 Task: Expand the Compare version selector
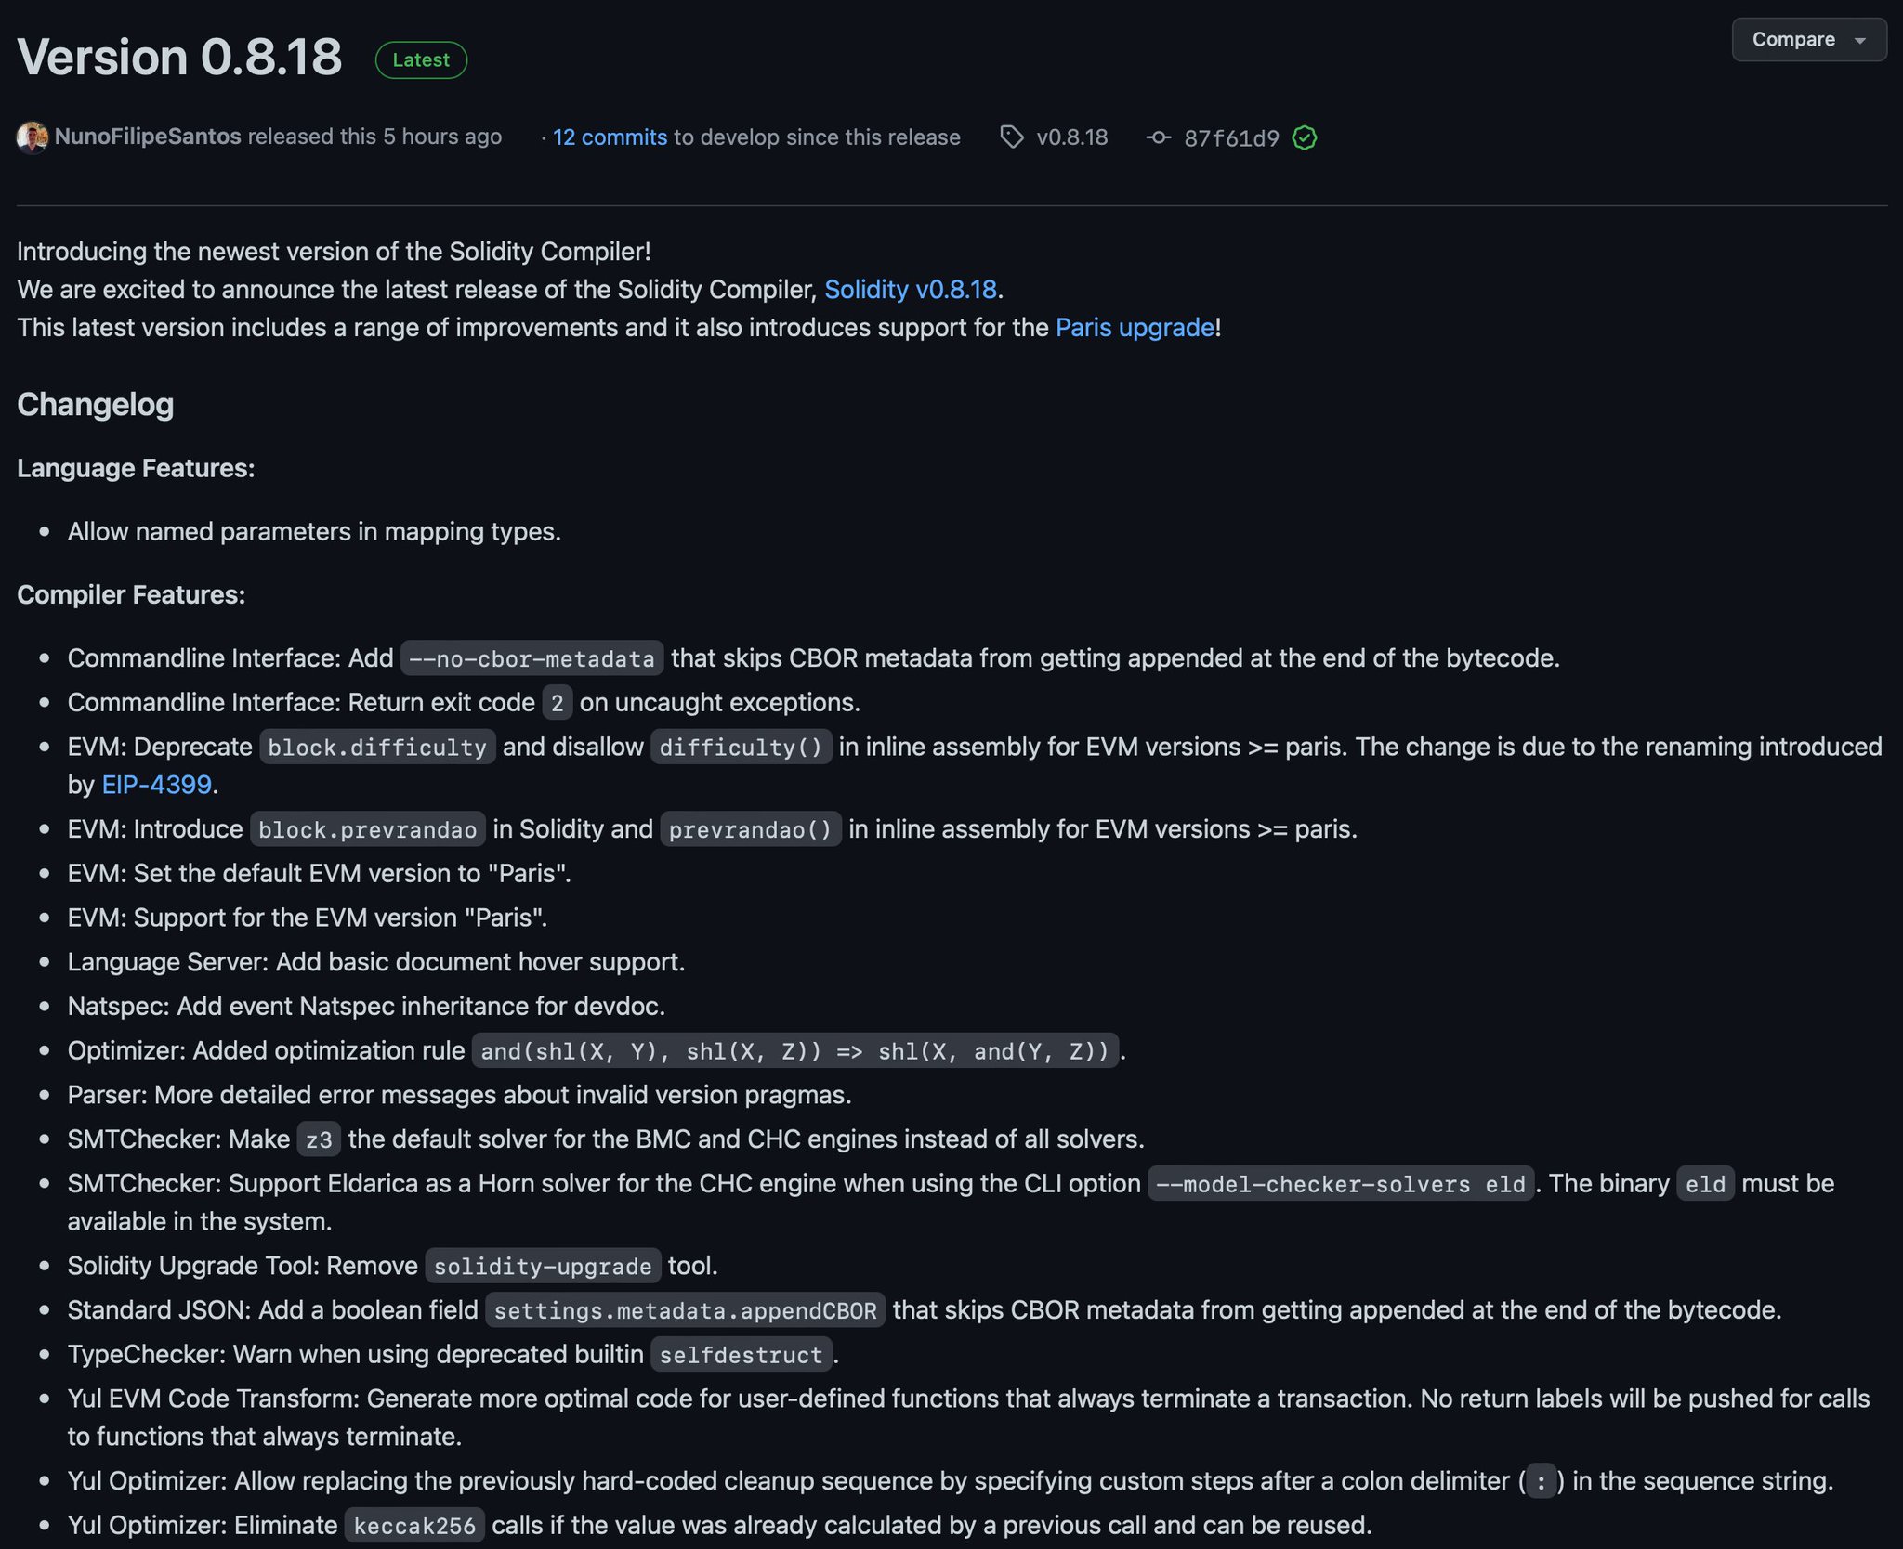[1807, 40]
